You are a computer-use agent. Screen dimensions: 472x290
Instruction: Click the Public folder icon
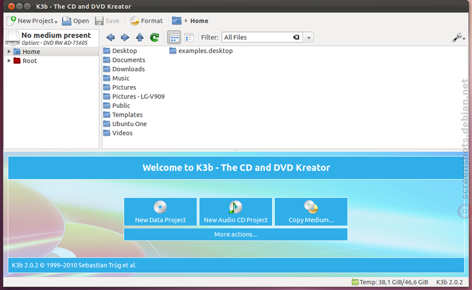coord(107,106)
